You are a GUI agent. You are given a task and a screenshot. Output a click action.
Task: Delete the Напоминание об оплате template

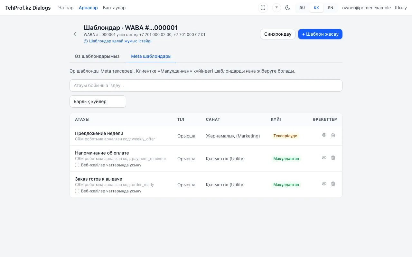click(333, 158)
